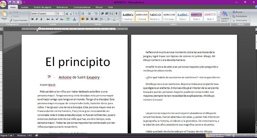This screenshot has height=138, width=257.
Task: Justify the paragraph text
Action: [96, 19]
